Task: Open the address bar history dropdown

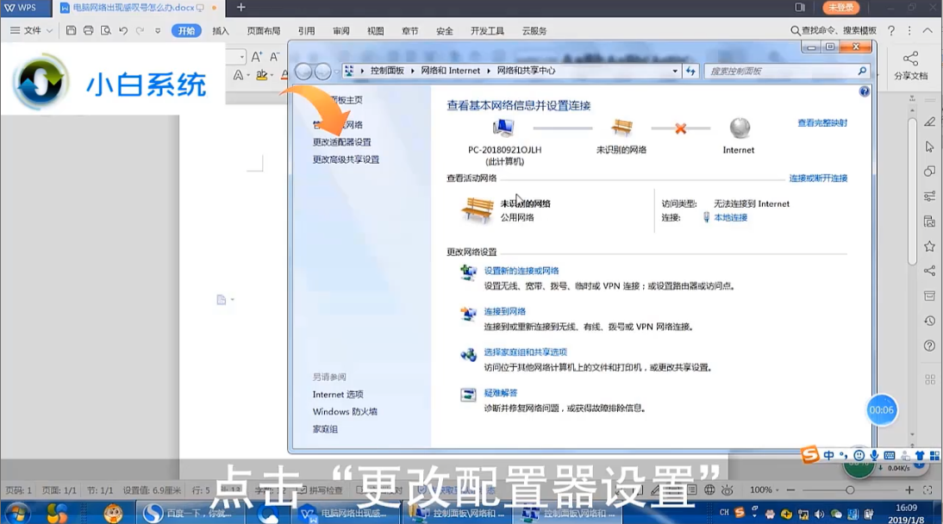Action: (x=675, y=71)
